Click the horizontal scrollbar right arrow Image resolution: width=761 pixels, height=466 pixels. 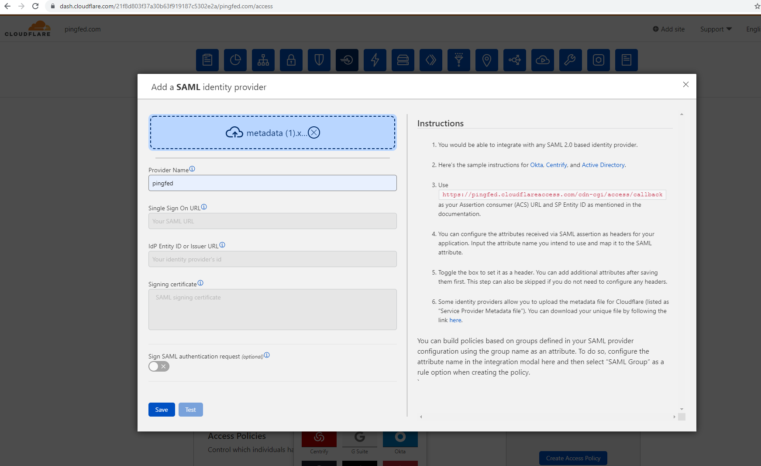(x=674, y=417)
